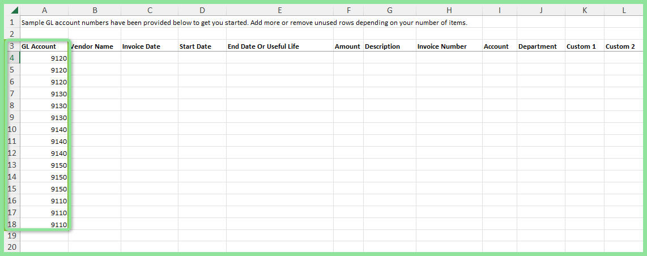
Task: Select row 18 header
Action: pyautogui.click(x=12, y=224)
